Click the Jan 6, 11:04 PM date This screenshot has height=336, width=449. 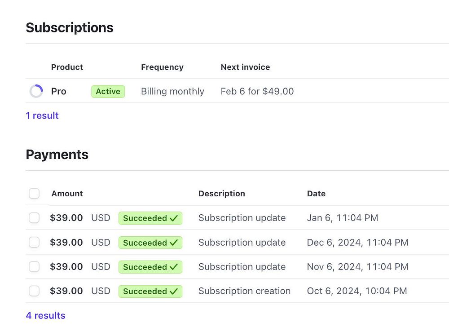pyautogui.click(x=342, y=218)
